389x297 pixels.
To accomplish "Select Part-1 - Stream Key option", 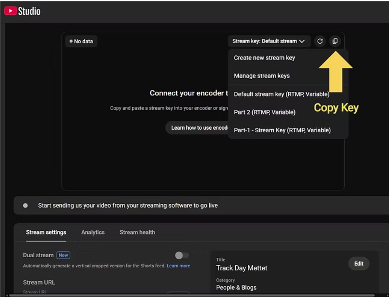I will click(x=282, y=130).
